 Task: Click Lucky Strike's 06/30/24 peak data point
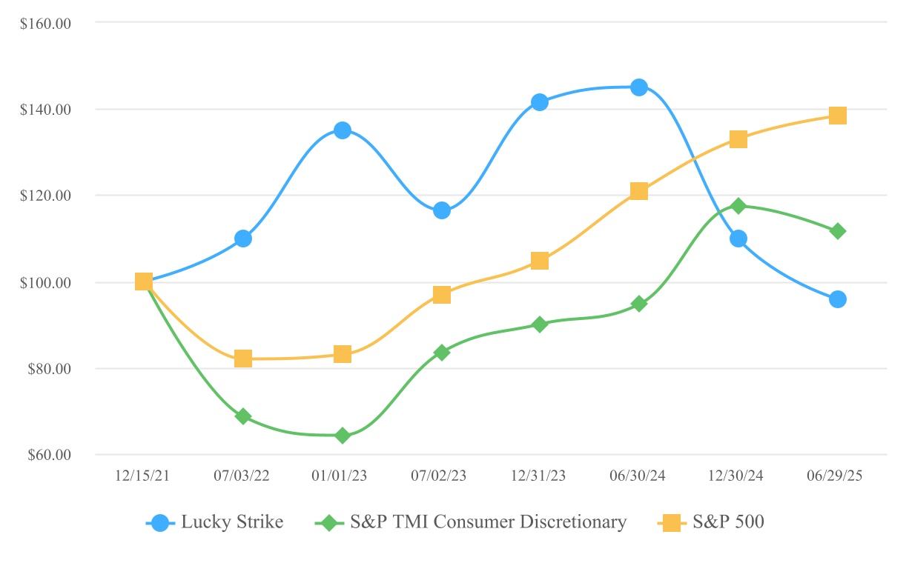tap(639, 87)
